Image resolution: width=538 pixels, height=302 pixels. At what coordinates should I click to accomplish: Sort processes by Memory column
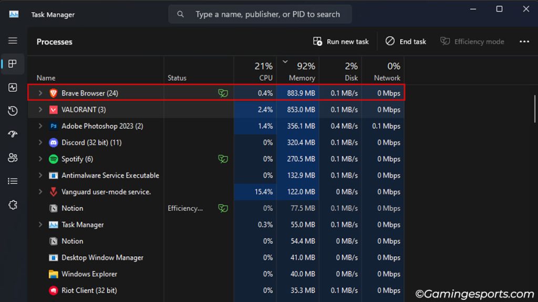[298, 71]
